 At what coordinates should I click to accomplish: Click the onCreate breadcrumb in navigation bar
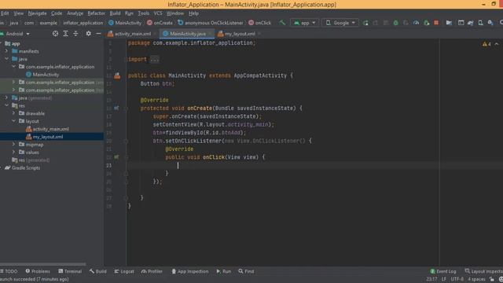click(160, 23)
